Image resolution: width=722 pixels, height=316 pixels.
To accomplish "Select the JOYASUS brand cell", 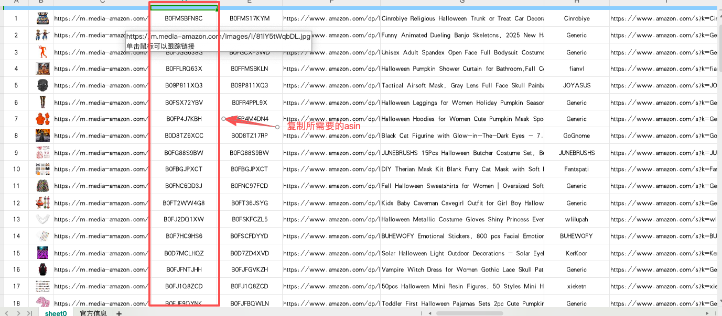I will [576, 85].
